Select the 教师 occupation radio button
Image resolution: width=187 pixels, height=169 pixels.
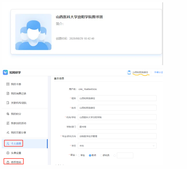(x=90, y=155)
